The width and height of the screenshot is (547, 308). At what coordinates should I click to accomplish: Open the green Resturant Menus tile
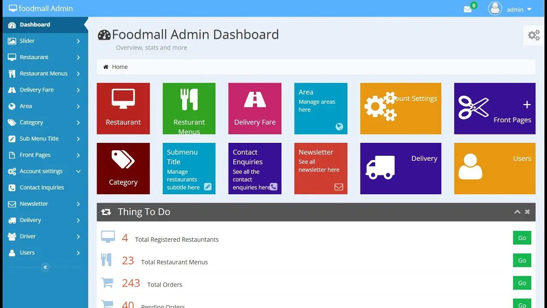(x=189, y=109)
